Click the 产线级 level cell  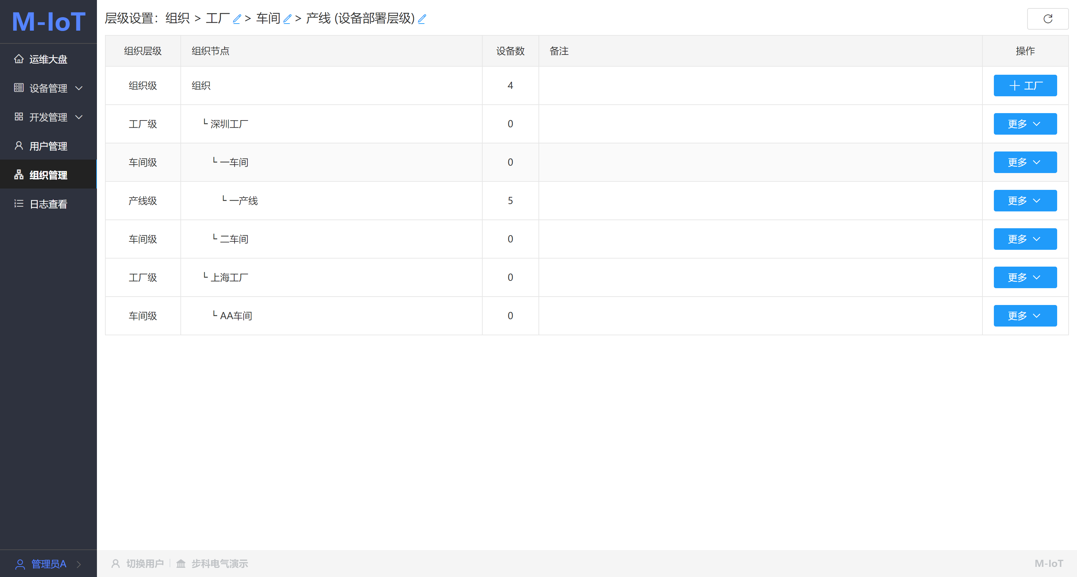(143, 201)
